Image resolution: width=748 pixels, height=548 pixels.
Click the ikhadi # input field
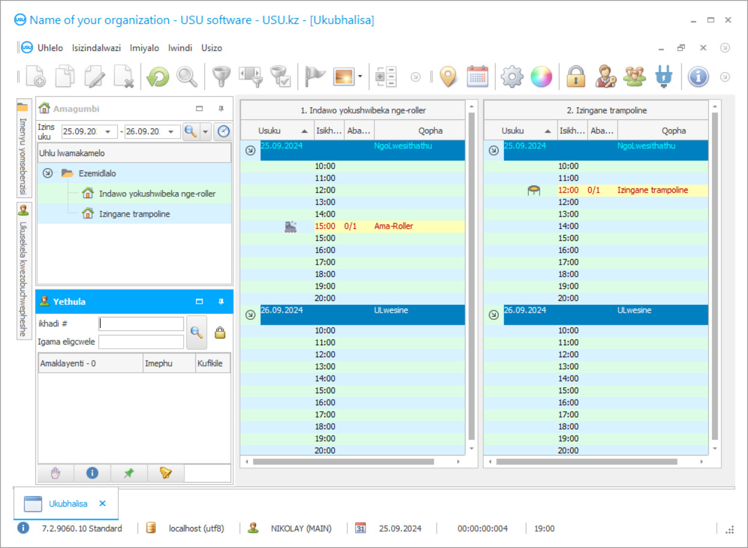coord(141,324)
